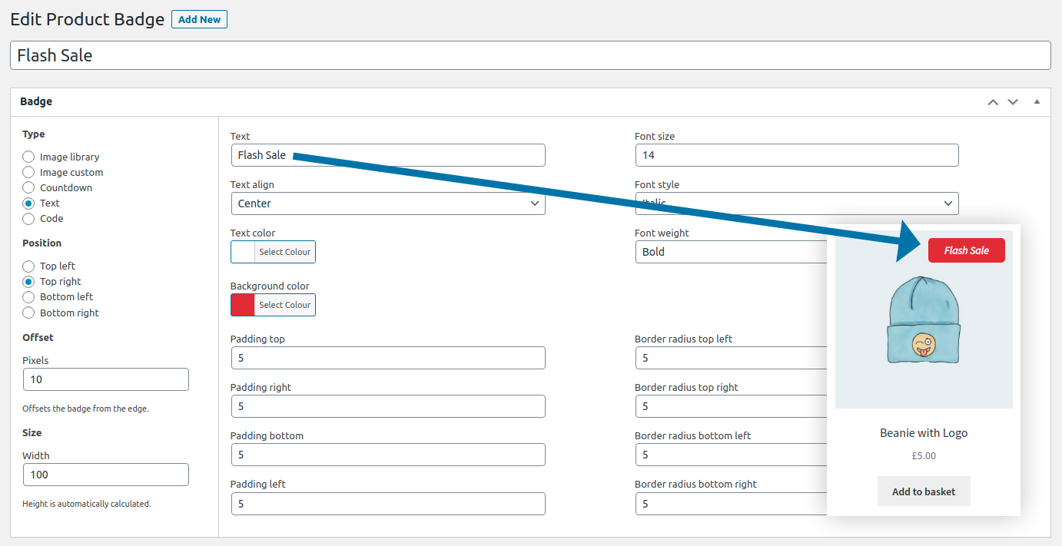Open the Text align dropdown

[388, 204]
